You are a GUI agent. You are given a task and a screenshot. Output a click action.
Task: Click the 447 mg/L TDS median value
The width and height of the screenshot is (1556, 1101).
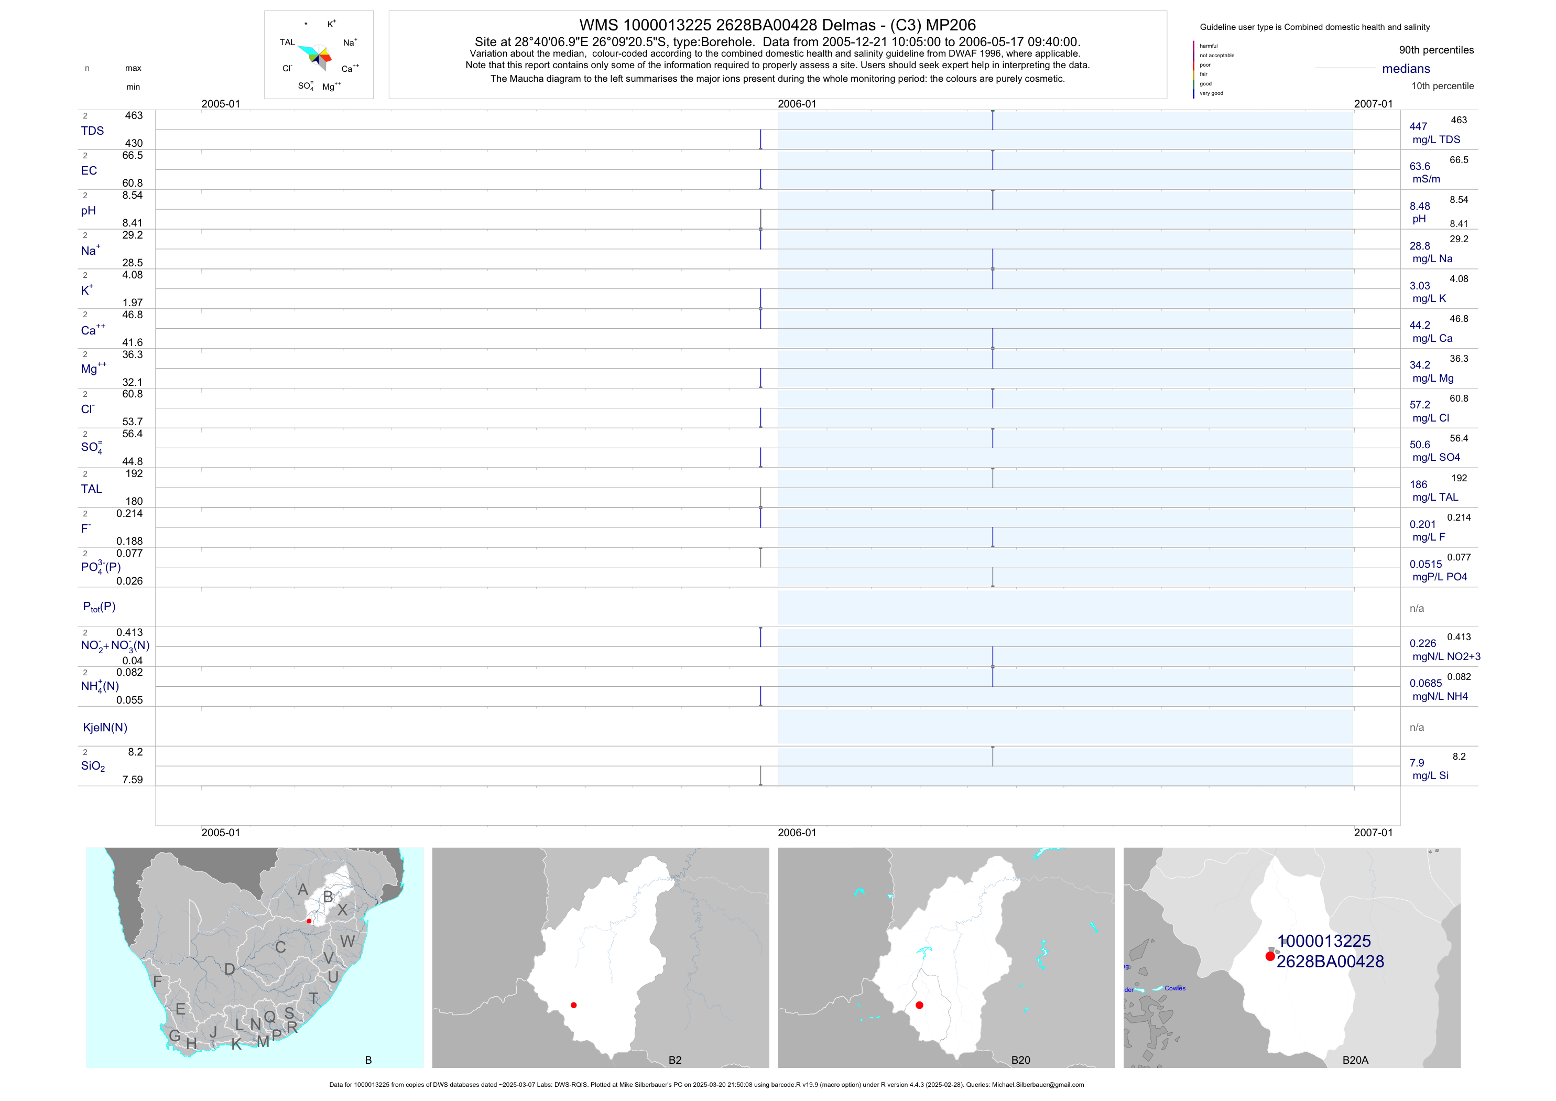[x=1418, y=126]
